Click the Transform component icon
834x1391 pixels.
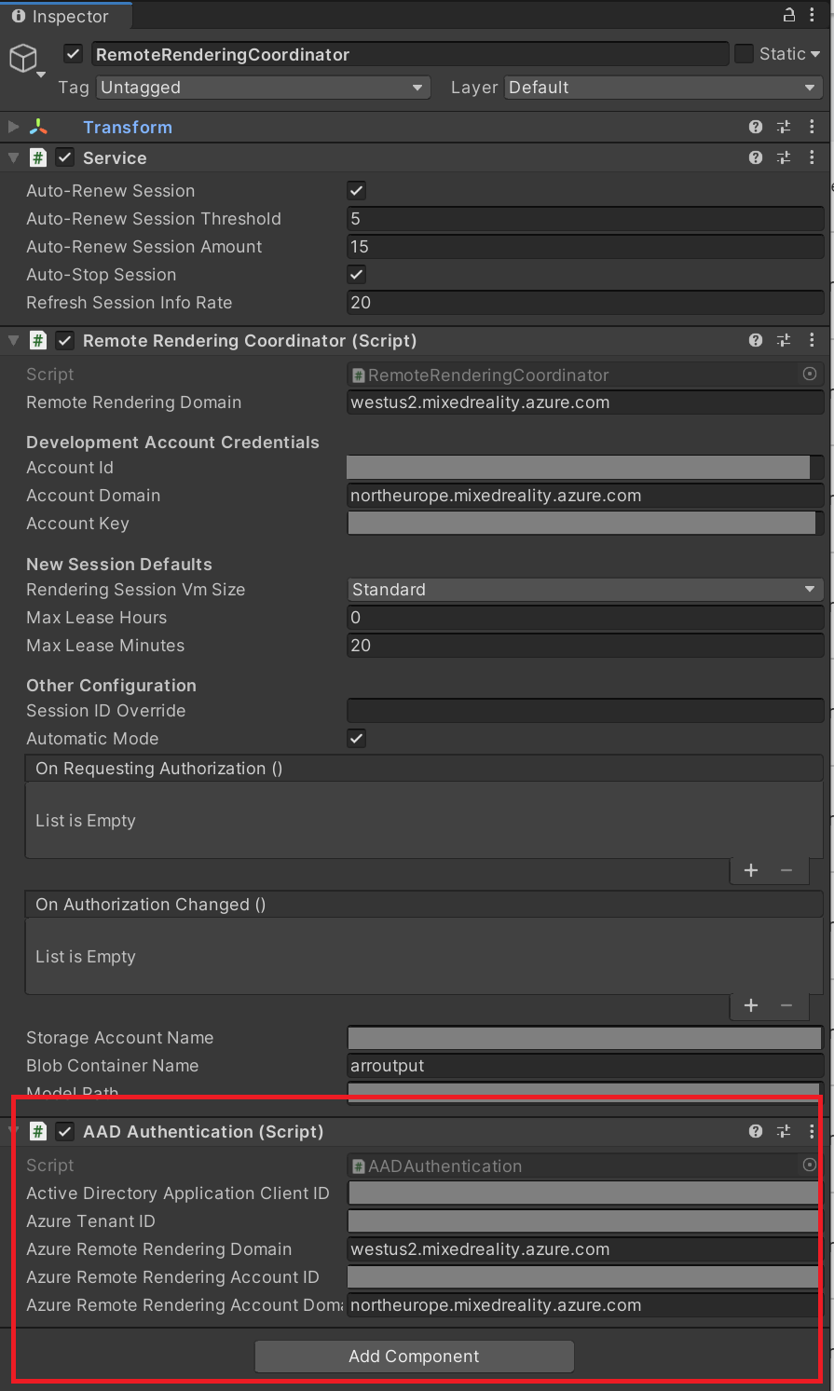click(38, 127)
